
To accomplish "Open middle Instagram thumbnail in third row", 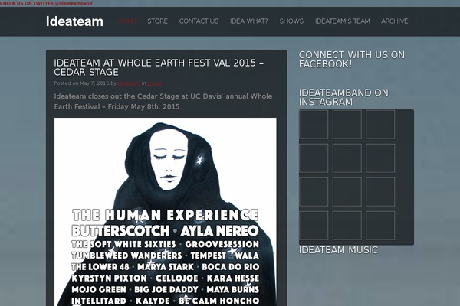I will click(x=347, y=192).
